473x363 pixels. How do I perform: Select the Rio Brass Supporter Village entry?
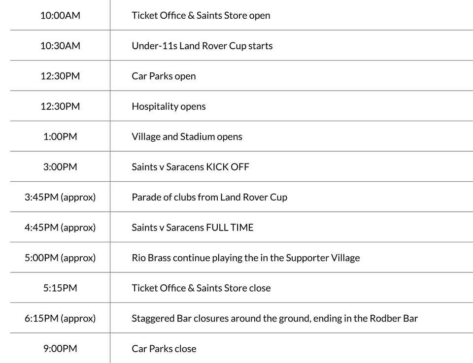pyautogui.click(x=245, y=258)
